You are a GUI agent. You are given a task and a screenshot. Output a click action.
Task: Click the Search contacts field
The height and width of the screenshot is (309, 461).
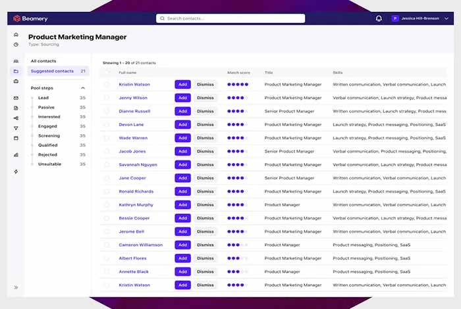coord(230,18)
